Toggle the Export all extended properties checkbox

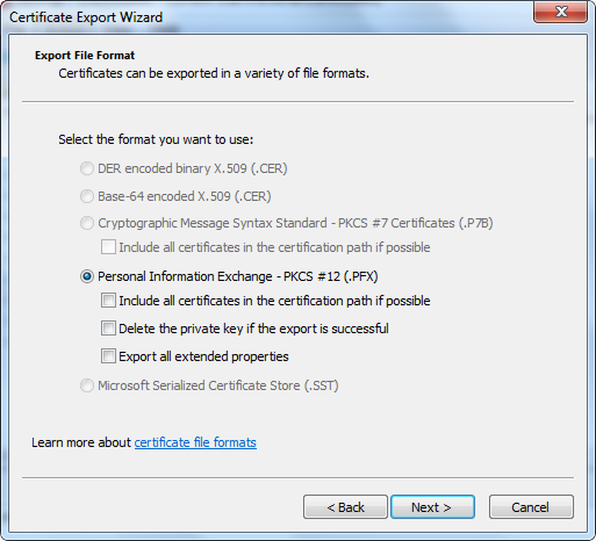[108, 356]
